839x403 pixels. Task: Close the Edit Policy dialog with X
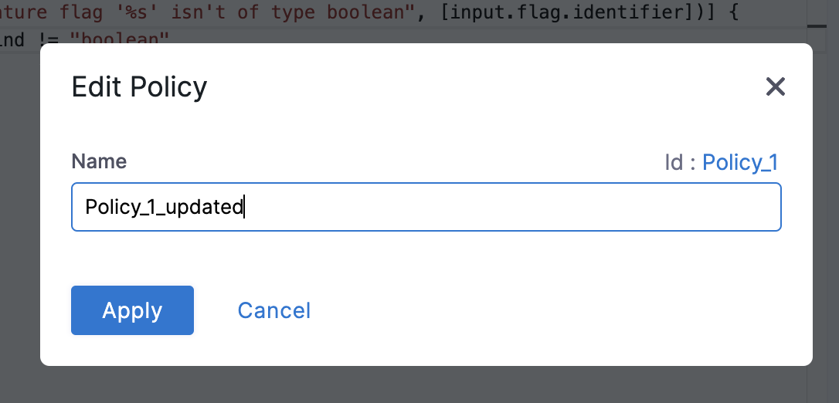coord(775,86)
